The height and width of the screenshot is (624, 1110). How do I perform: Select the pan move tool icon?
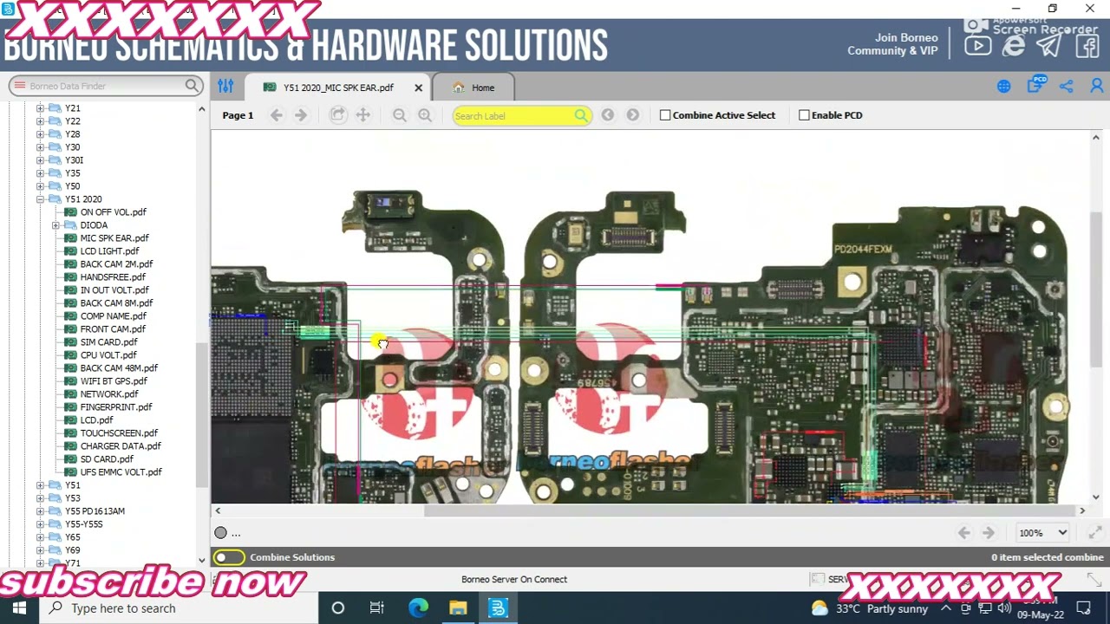coord(363,115)
